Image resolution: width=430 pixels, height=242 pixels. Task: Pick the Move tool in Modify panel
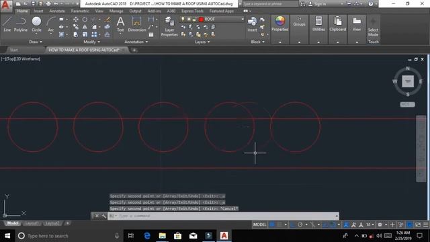pyautogui.click(x=76, y=19)
